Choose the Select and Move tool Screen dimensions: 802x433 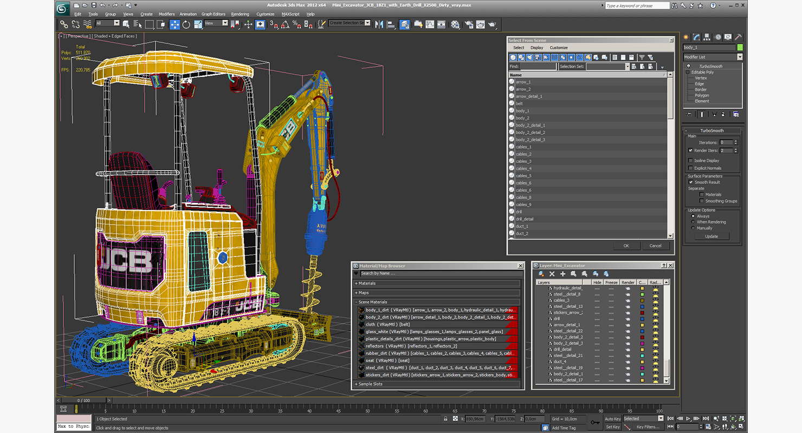[x=174, y=24]
